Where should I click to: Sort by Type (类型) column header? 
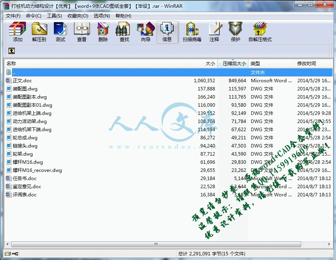pos(272,64)
